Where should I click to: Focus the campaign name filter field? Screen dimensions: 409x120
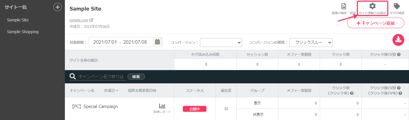(101, 77)
